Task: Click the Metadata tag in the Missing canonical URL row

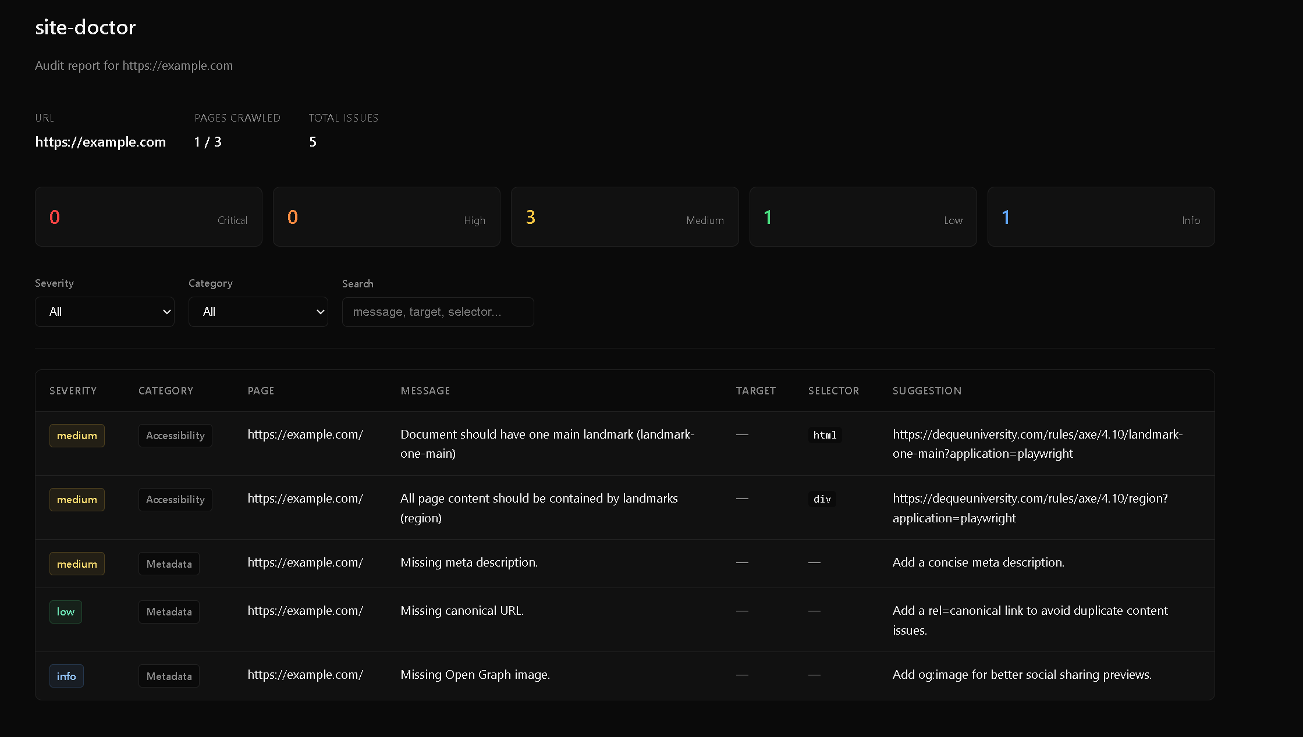Action: point(169,612)
